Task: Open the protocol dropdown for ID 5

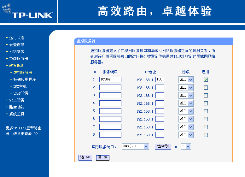Action: tap(186, 111)
